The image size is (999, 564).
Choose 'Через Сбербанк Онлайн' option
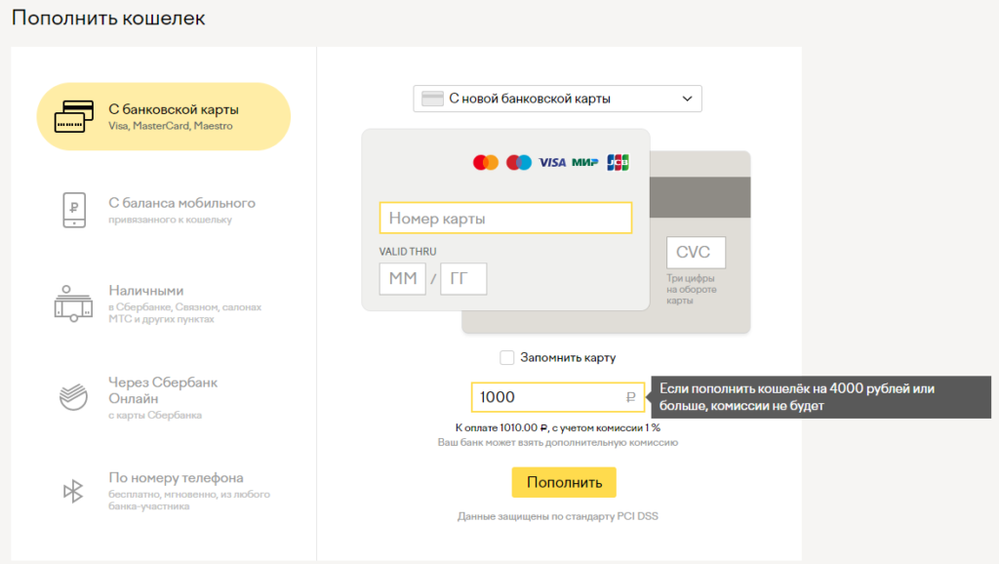(x=163, y=390)
